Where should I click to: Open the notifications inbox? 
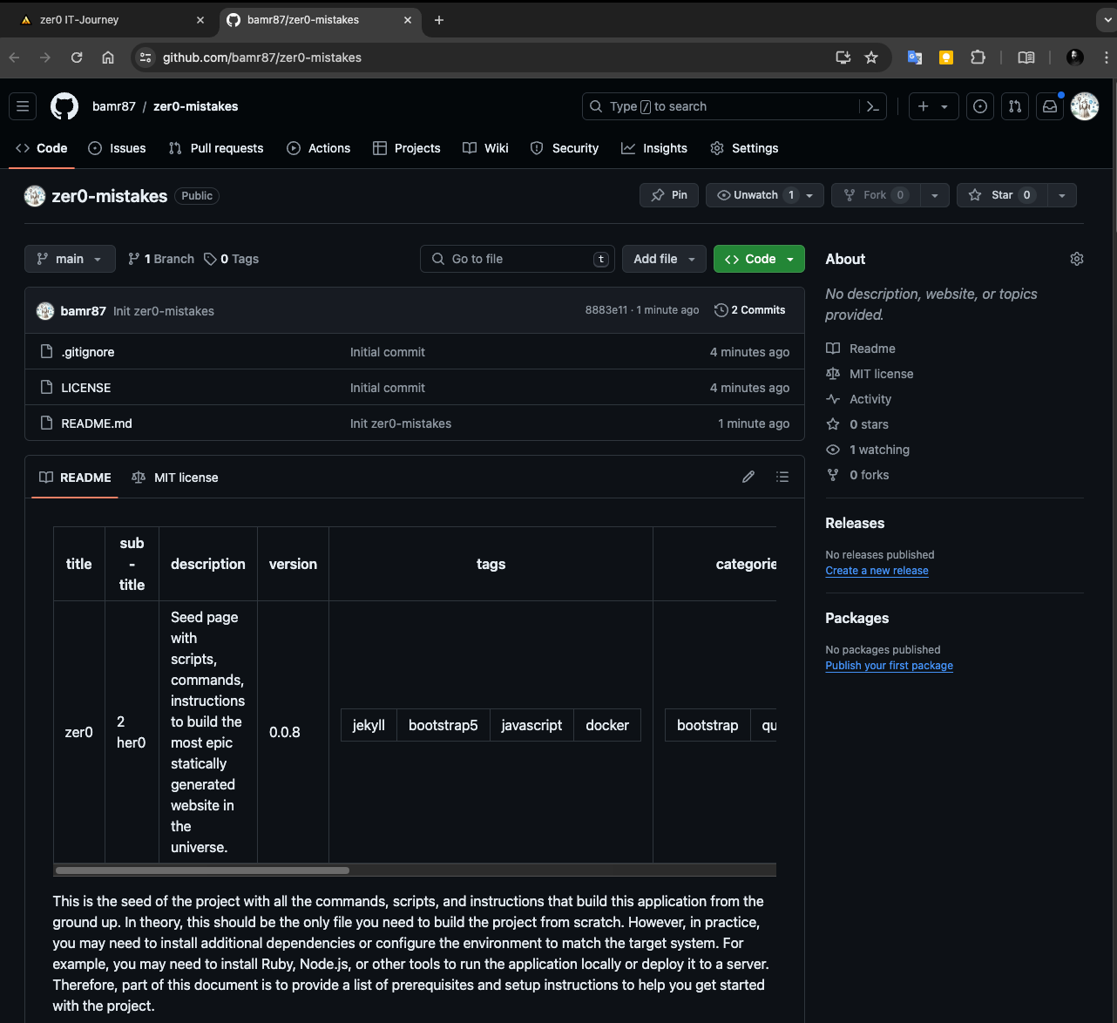(x=1049, y=106)
